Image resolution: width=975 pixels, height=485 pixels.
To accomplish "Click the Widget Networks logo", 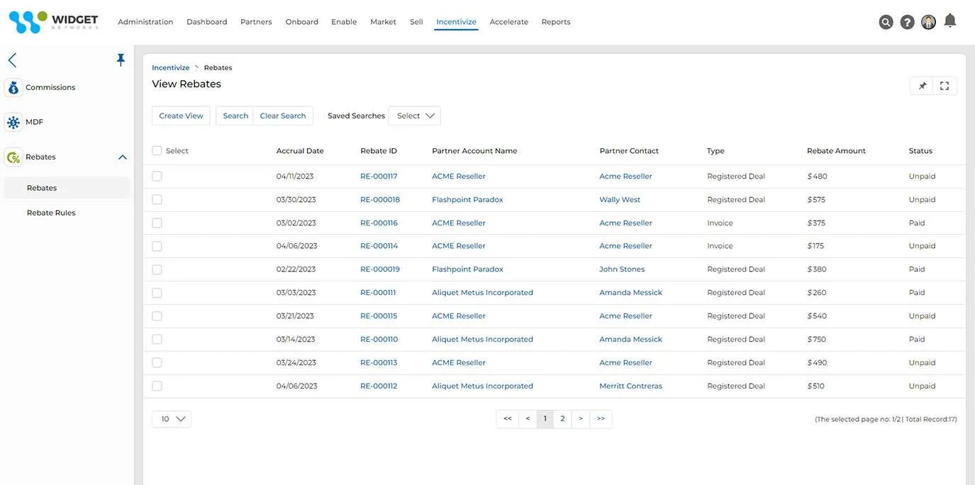I will [x=53, y=22].
